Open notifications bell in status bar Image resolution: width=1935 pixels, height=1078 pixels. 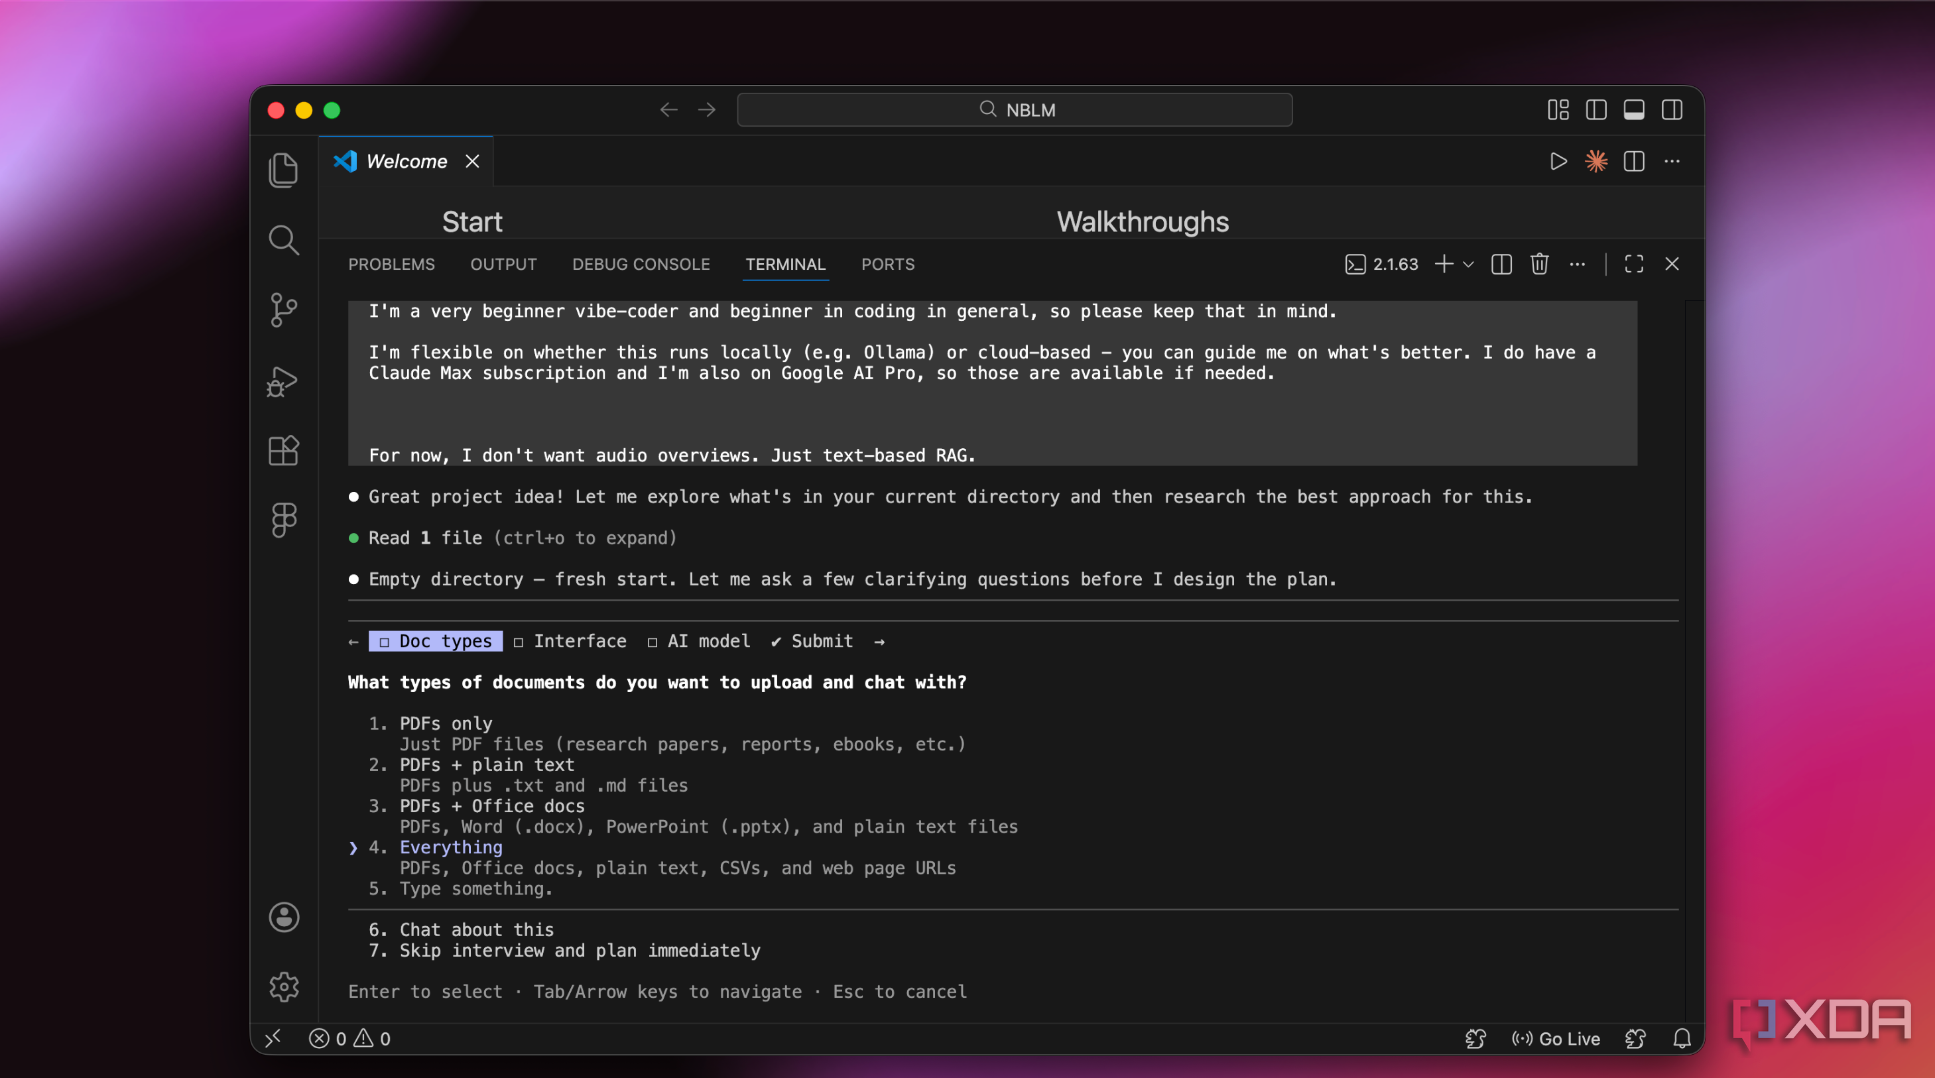click(x=1682, y=1038)
